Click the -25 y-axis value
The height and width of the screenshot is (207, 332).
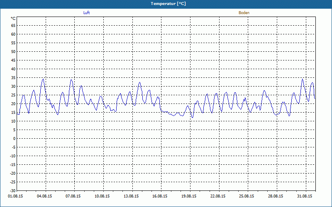point(13,182)
